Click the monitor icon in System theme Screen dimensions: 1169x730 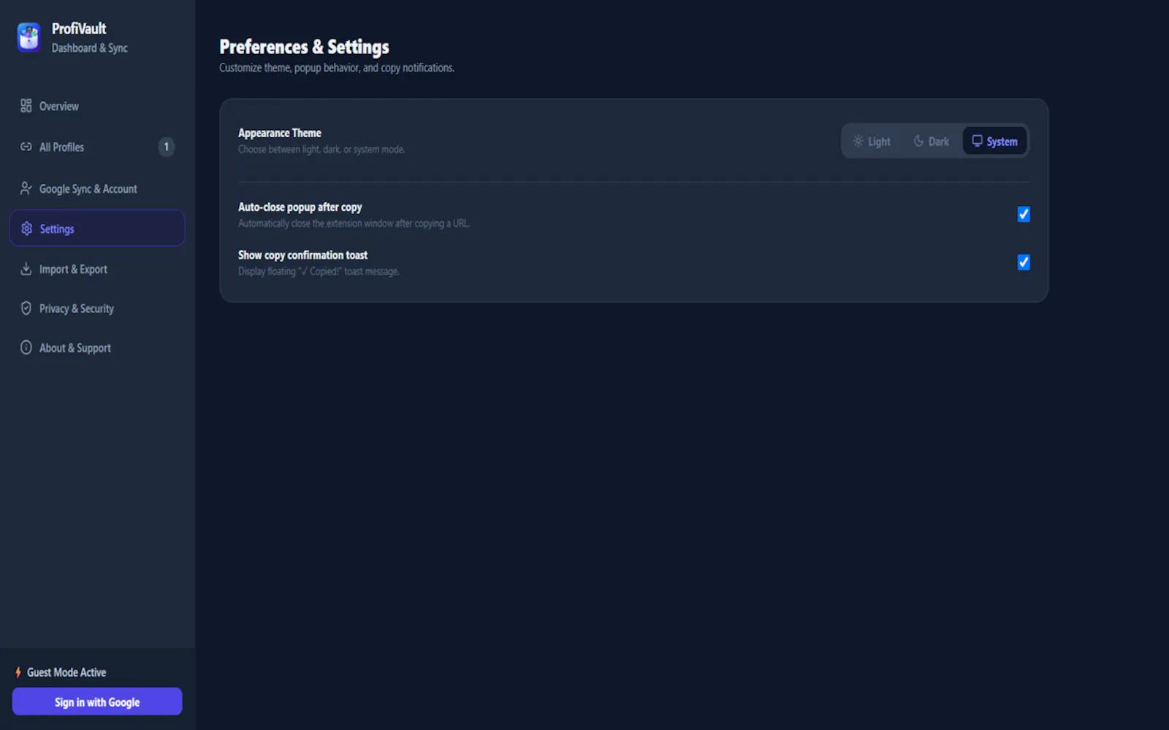pyautogui.click(x=977, y=141)
